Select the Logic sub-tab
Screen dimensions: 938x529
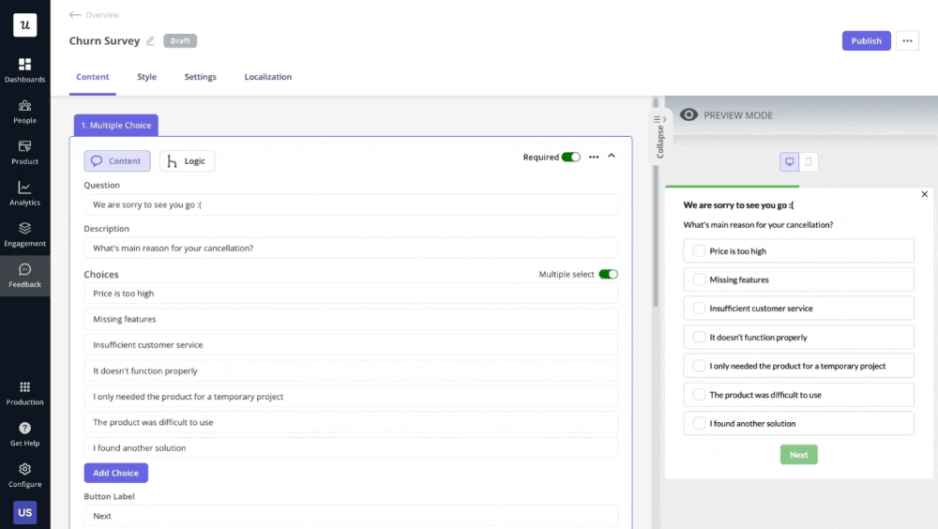(187, 161)
